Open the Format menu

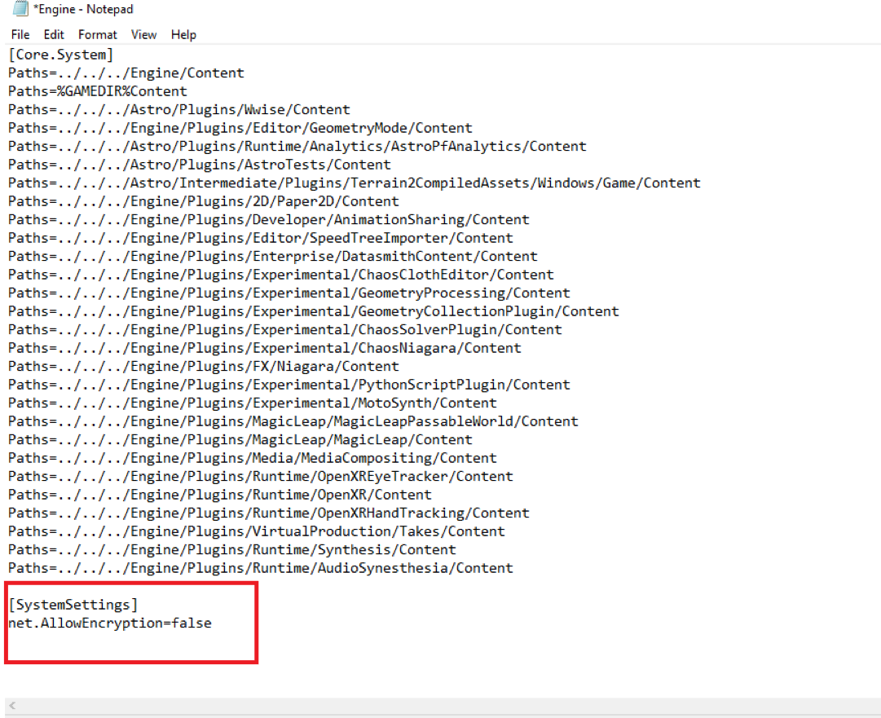[x=98, y=34]
